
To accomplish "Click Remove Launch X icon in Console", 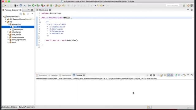I will click(151, 75).
